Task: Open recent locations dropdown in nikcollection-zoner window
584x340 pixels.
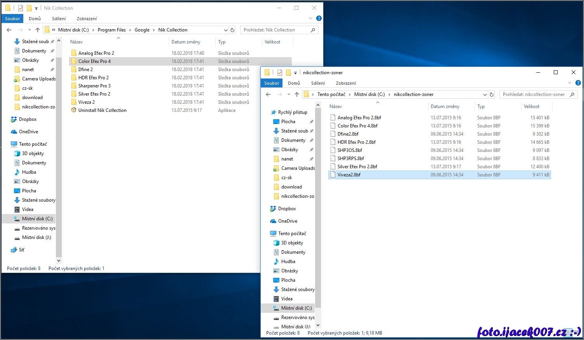Action: tap(289, 94)
